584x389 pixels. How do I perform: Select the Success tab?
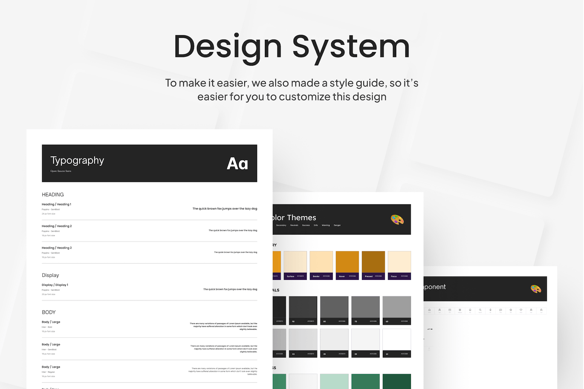(306, 225)
